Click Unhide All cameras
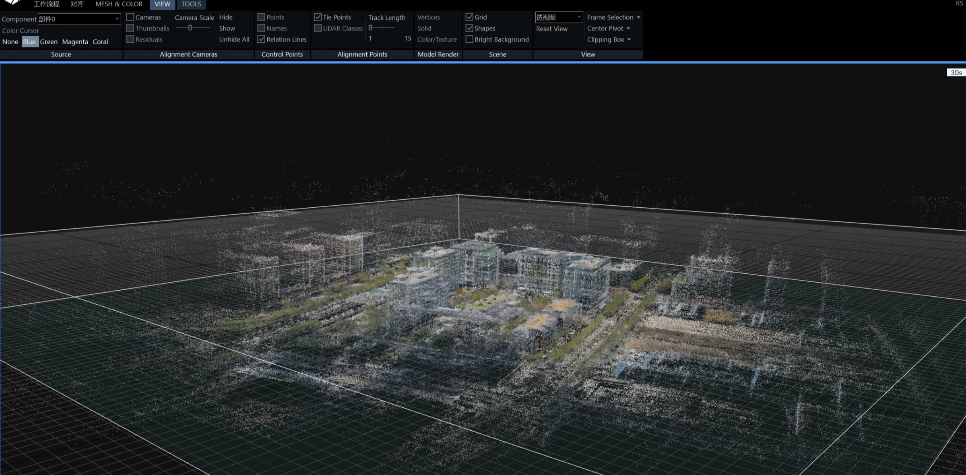This screenshot has height=475, width=966. (x=234, y=39)
